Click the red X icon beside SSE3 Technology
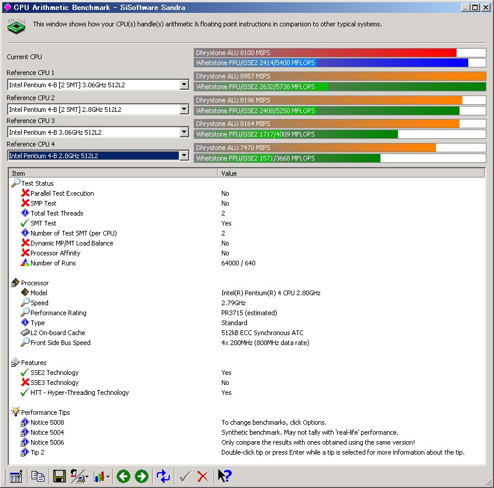494x488 pixels. 25,382
